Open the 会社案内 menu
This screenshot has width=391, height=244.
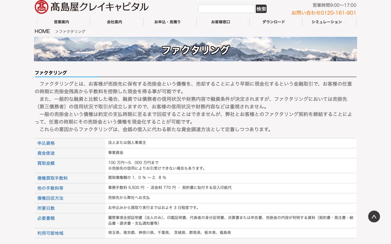114,22
